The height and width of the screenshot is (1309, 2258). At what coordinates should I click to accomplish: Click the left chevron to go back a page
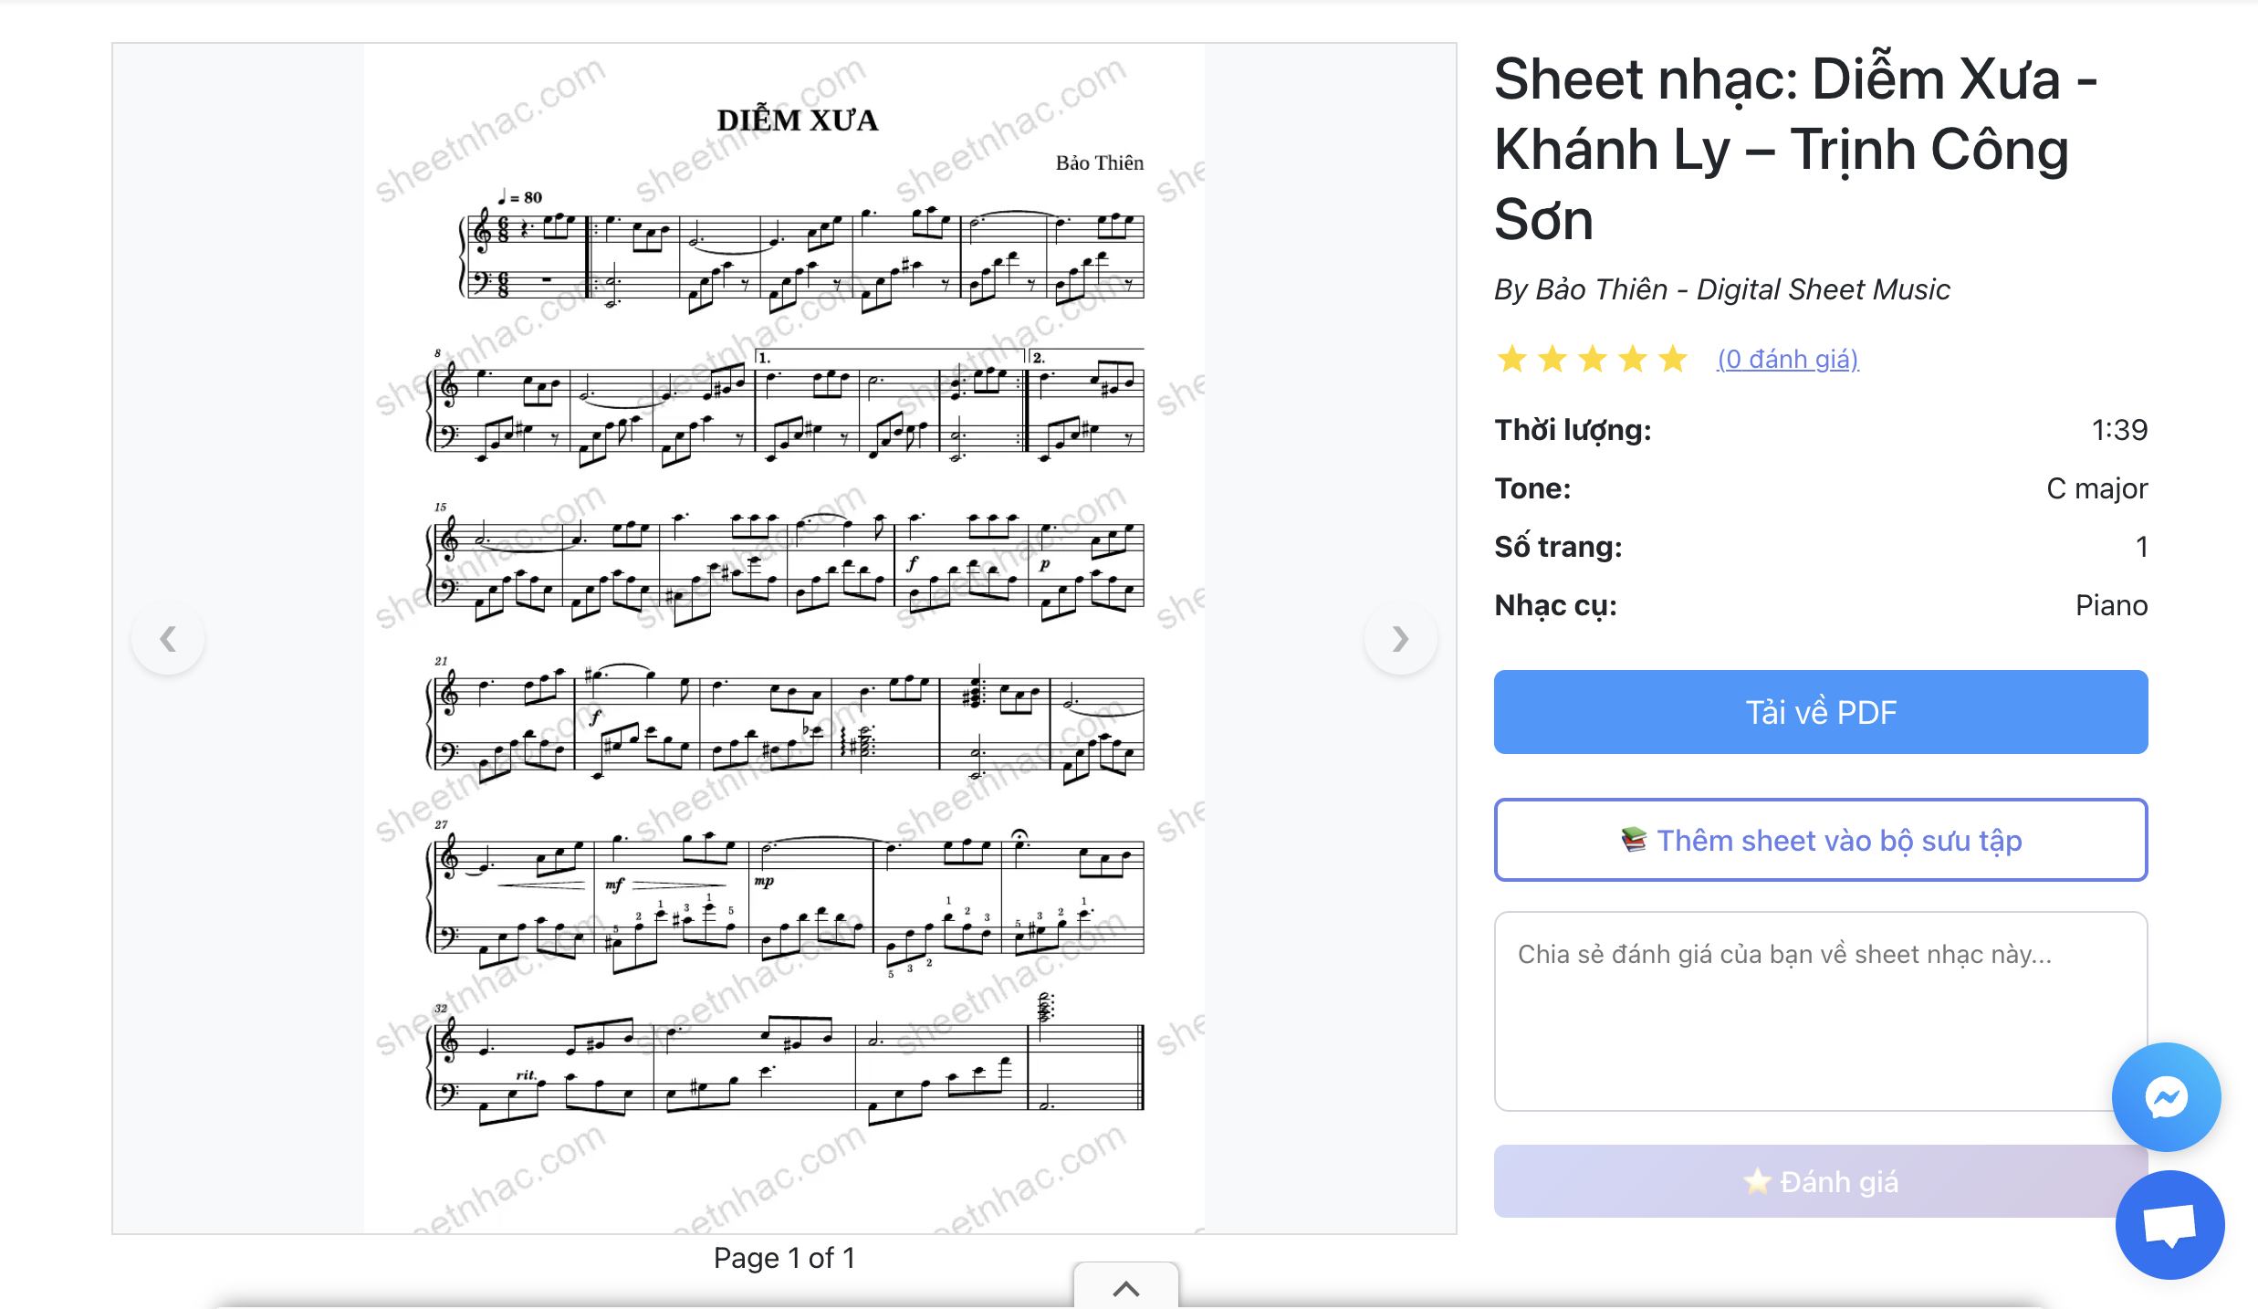coord(168,638)
